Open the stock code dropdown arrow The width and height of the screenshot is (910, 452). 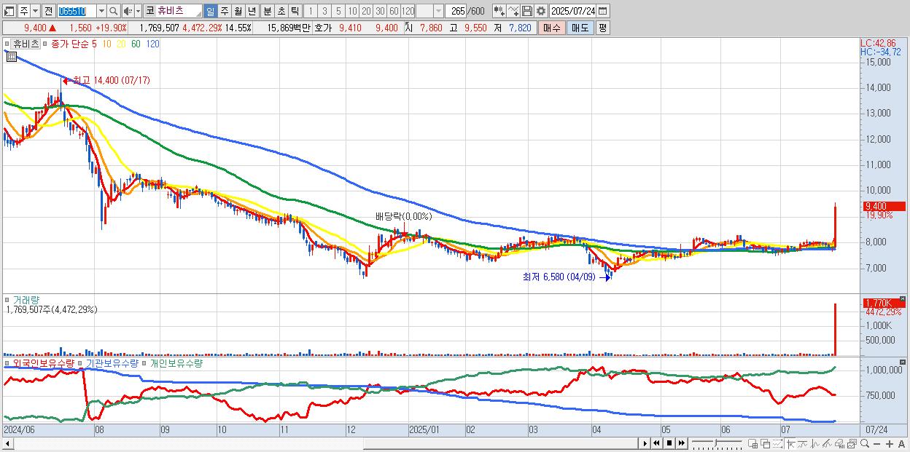[101, 11]
